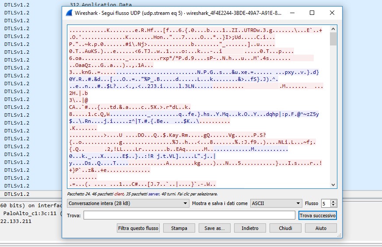Click the Chiudi button
This screenshot has height=247, width=382.
click(x=285, y=228)
